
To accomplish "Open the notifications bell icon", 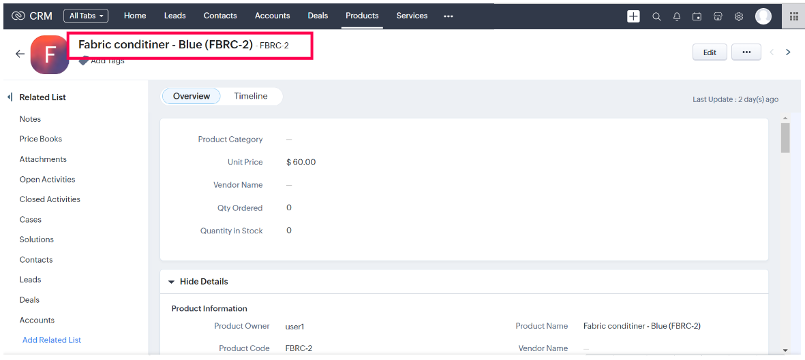I will click(x=677, y=16).
